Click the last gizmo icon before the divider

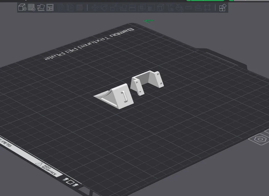pos(207,8)
